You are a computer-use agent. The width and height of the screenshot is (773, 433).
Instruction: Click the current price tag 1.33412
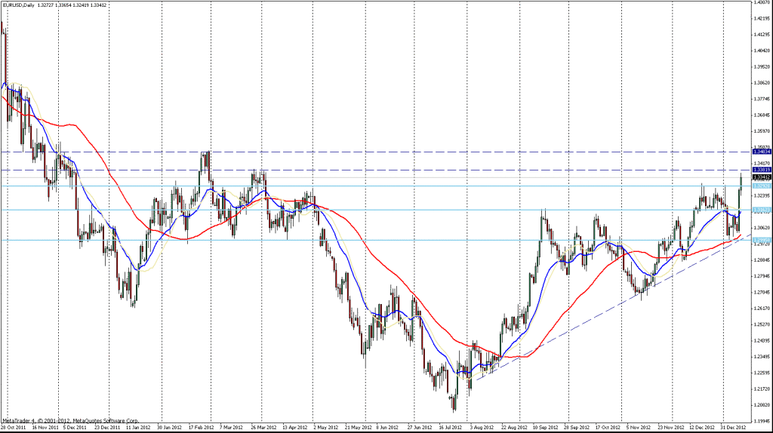click(761, 177)
